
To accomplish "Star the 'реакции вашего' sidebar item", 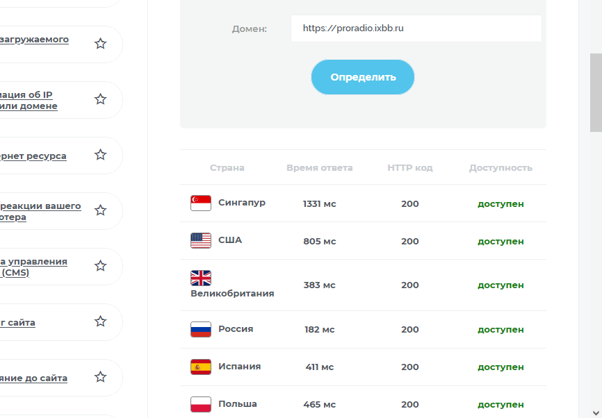I will [x=101, y=210].
